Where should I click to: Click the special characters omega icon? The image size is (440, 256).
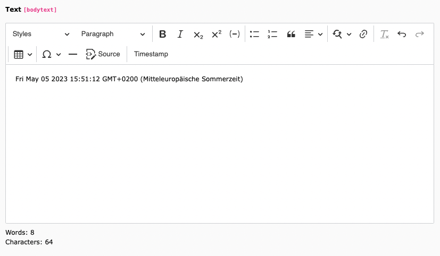[47, 54]
